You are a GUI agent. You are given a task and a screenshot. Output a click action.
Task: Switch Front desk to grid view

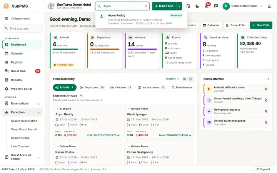pyautogui.click(x=184, y=79)
